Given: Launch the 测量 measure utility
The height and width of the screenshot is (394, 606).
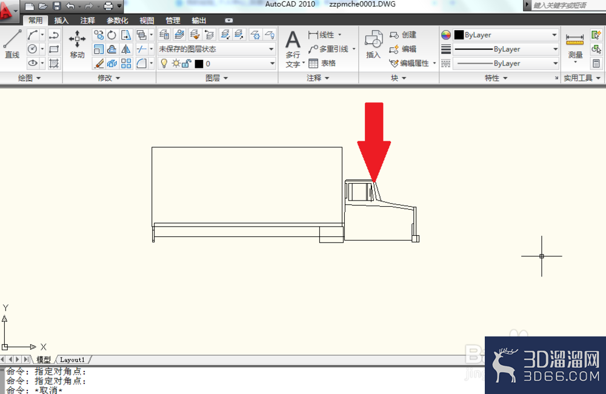Looking at the screenshot, I should tap(575, 47).
